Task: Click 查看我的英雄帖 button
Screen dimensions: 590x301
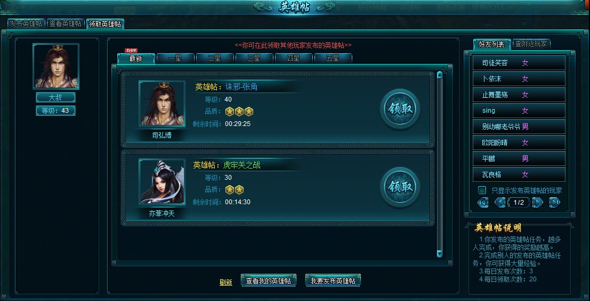Action: point(268,280)
